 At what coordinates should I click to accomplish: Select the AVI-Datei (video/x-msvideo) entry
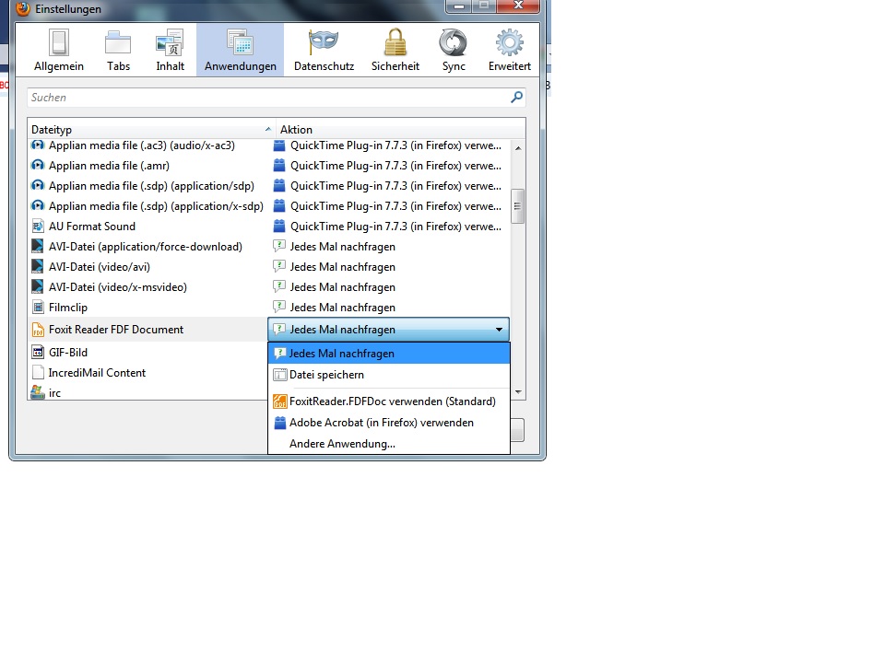[268, 287]
